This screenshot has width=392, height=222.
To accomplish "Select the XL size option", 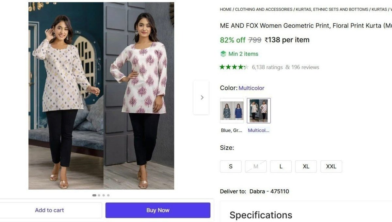I will coord(306,166).
